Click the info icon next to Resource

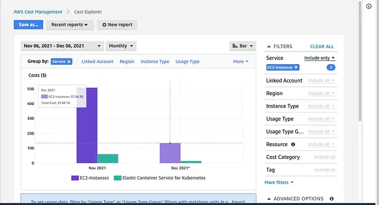[x=293, y=145]
